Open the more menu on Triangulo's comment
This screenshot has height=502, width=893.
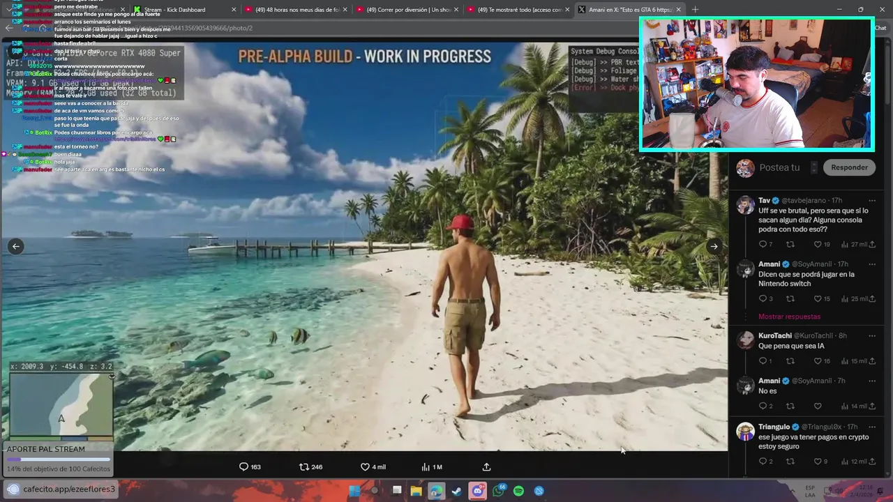point(871,427)
